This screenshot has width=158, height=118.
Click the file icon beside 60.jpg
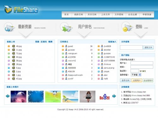pos(14,57)
